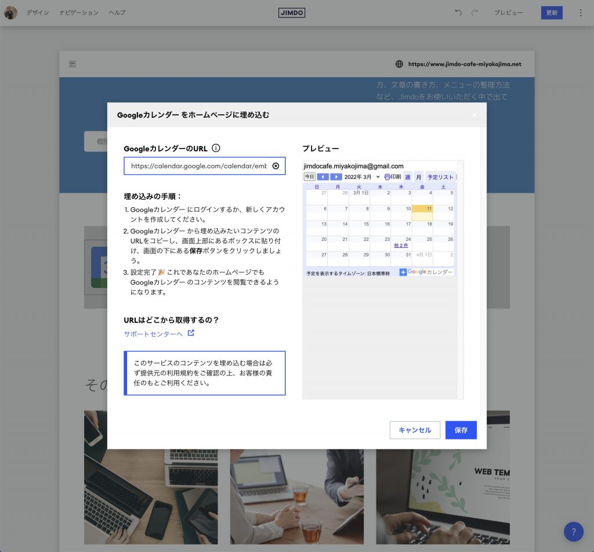Click the page layout icon above the banner
Screen dimensions: 594x552
[73, 64]
